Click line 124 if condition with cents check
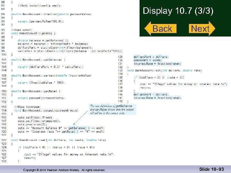Viewport: 231px width, 173px height. point(56,147)
